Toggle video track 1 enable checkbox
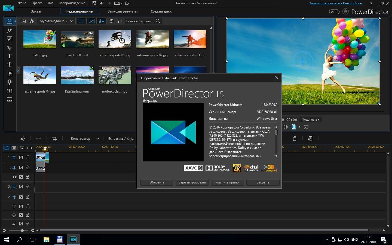The width and height of the screenshot is (392, 245). pos(21,157)
